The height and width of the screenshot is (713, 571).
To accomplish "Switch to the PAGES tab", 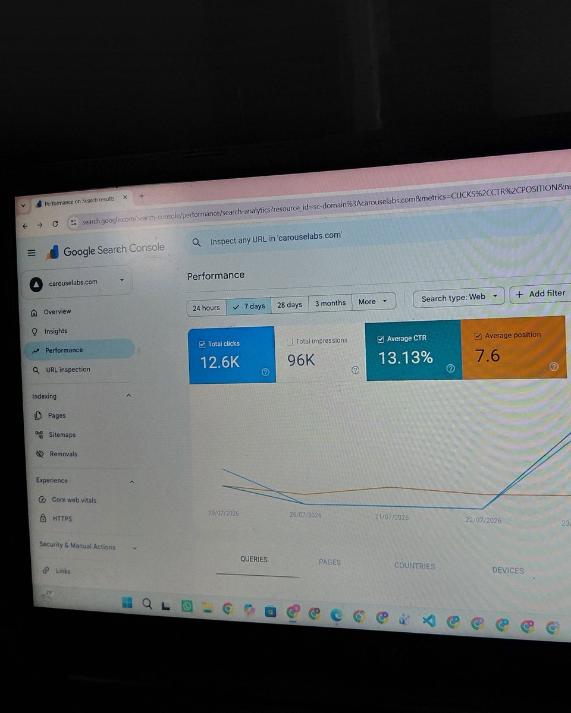I will pos(330,562).
